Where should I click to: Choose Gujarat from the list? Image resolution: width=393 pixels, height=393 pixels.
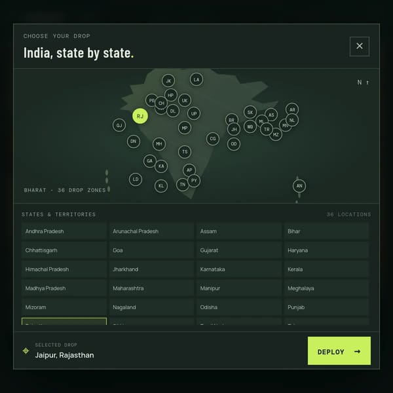pyautogui.click(x=239, y=250)
